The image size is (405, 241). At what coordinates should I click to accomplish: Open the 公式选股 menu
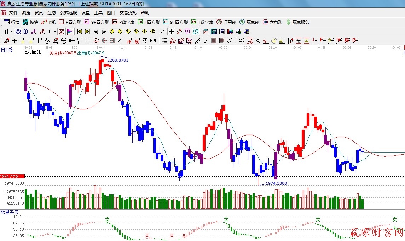[x=68, y=13]
